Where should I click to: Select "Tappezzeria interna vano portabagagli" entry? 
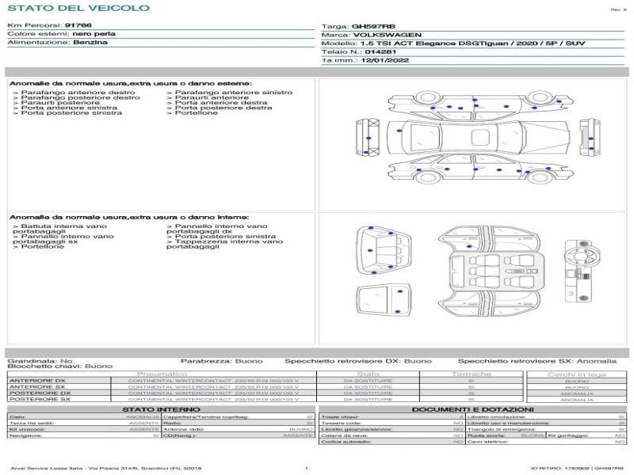click(x=225, y=244)
